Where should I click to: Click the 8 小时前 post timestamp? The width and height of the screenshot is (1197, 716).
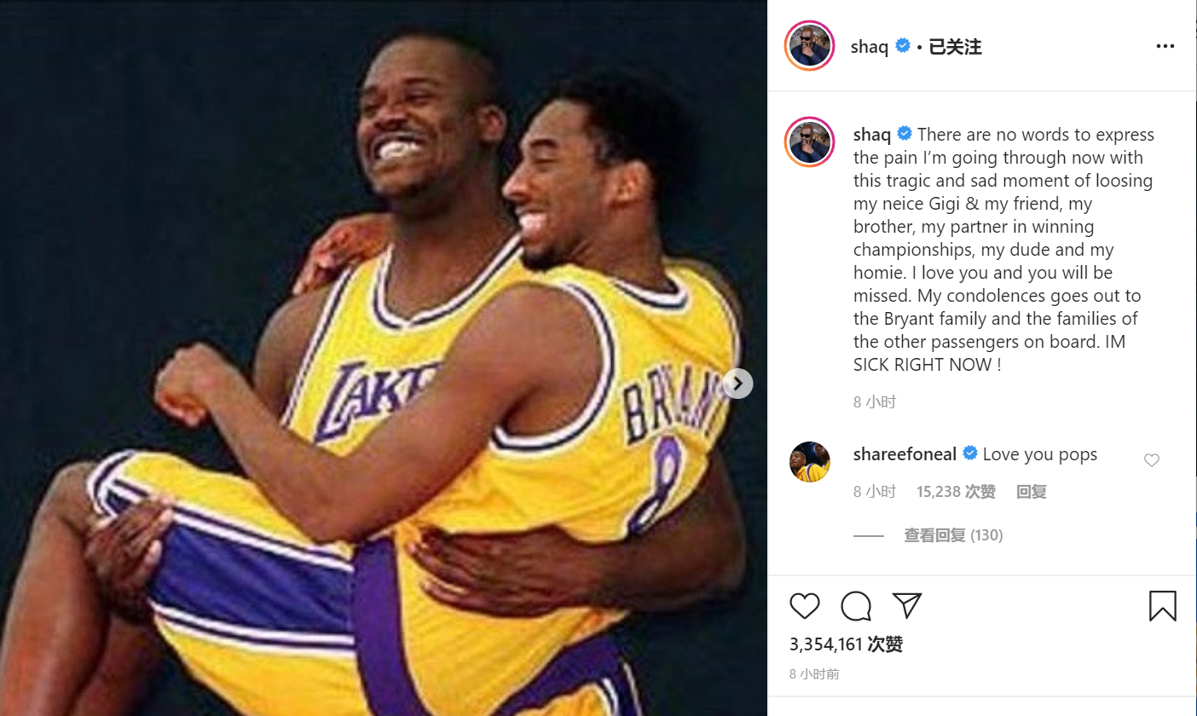[814, 674]
